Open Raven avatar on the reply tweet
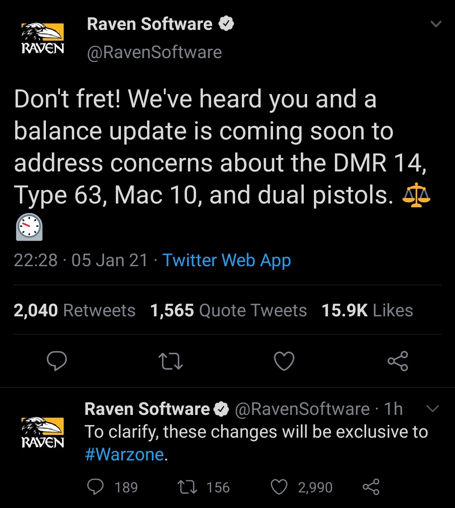Screen dimensions: 455x508 point(43,432)
